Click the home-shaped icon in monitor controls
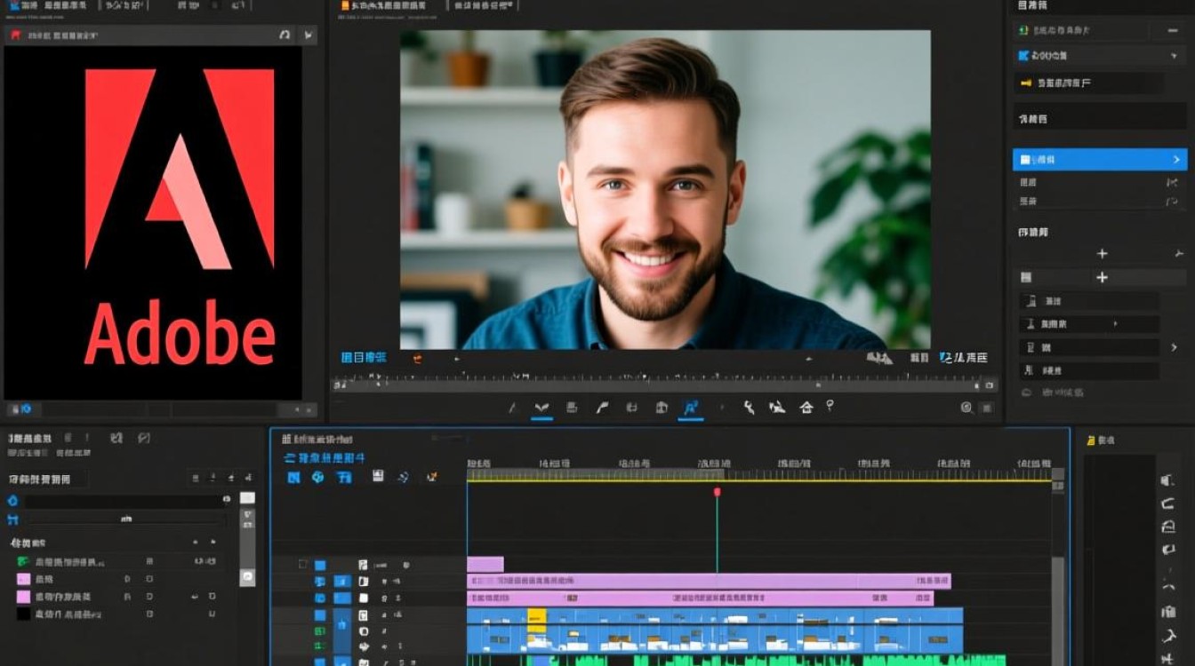Screen dimensions: 1195x666 pos(806,408)
